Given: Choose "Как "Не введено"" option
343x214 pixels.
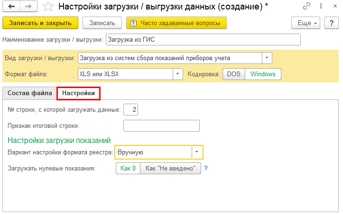Looking at the screenshot, I should click(x=170, y=168).
